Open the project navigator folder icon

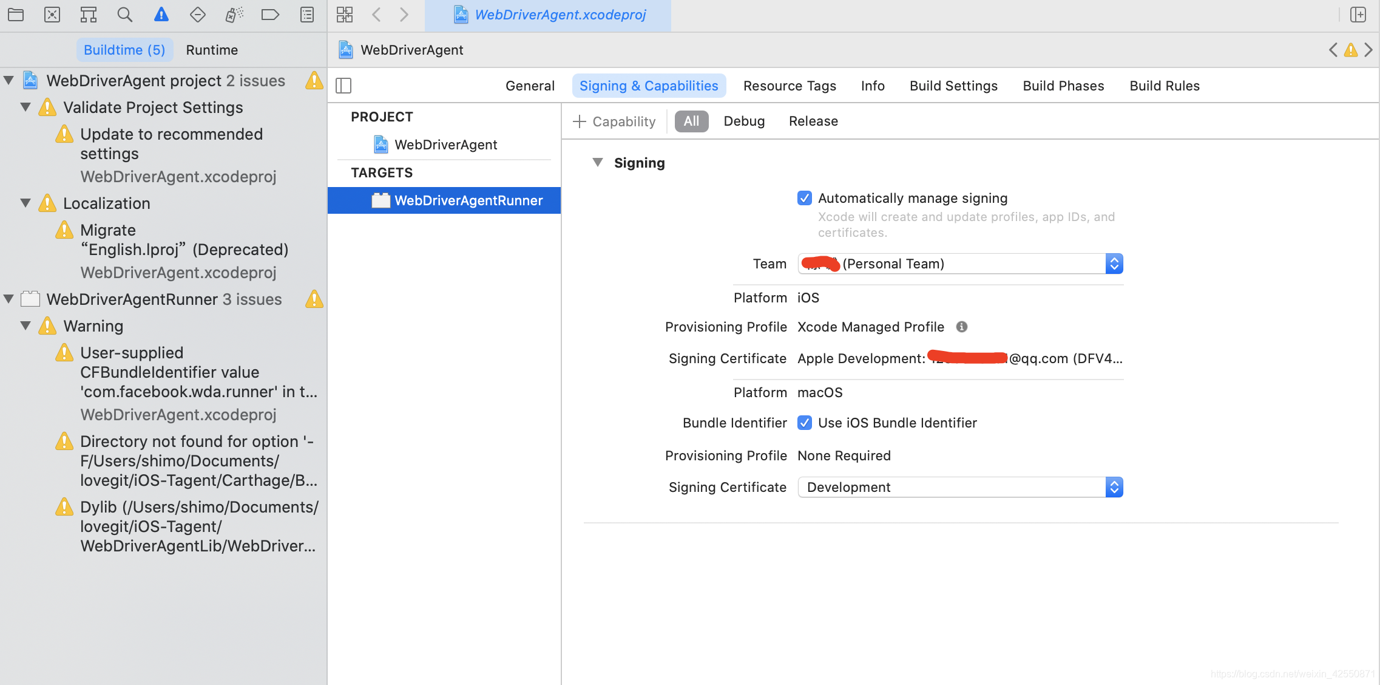[16, 15]
